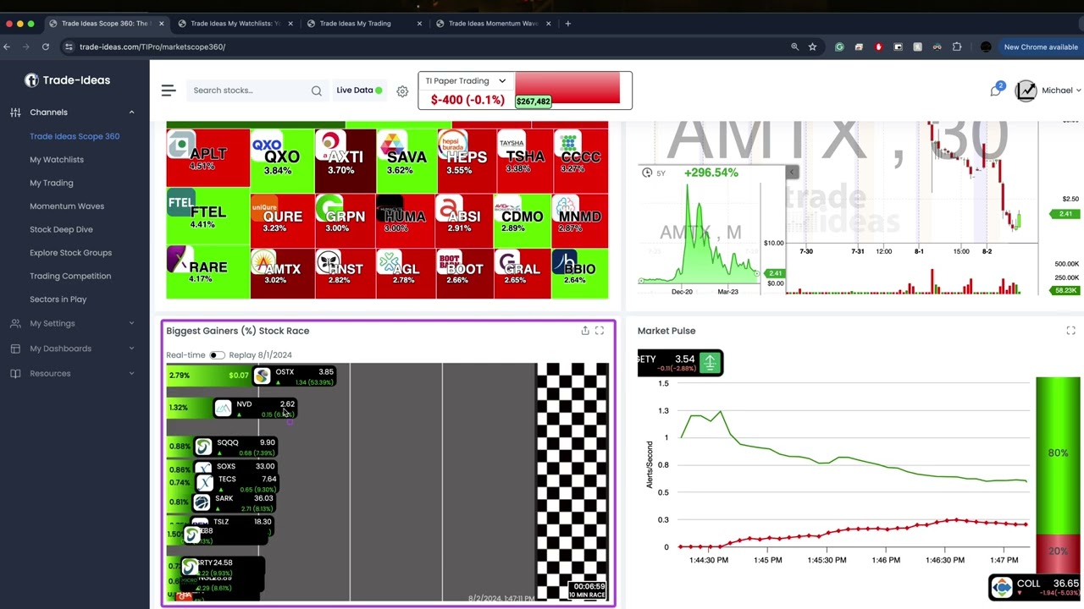
Task: Click COLL company logo icon
Action: (x=1002, y=587)
